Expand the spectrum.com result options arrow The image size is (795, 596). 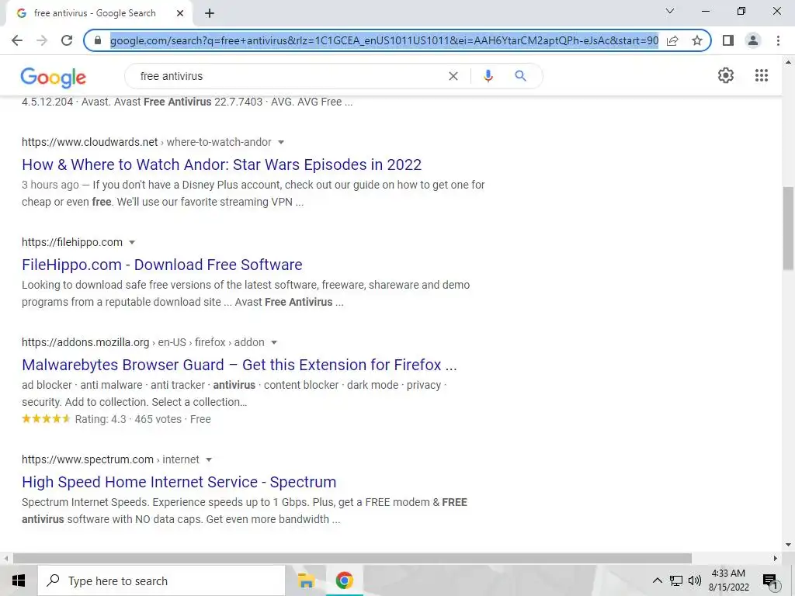tap(208, 460)
